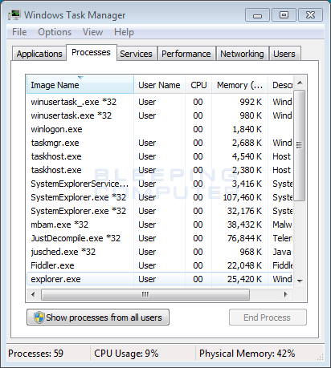Click the horizontal scrollbar left arrow
Screen dimensions: 331x368
(33, 294)
